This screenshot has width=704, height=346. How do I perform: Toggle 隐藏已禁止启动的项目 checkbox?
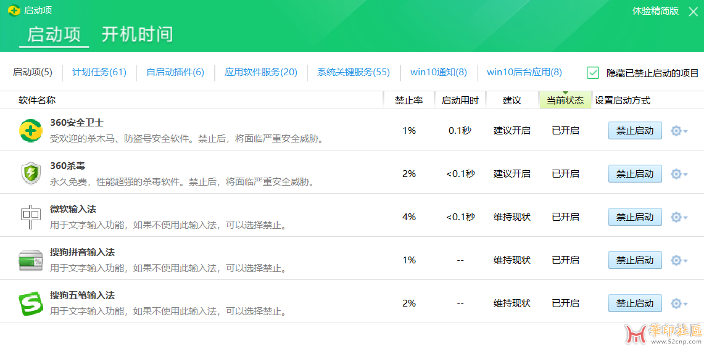coord(593,73)
